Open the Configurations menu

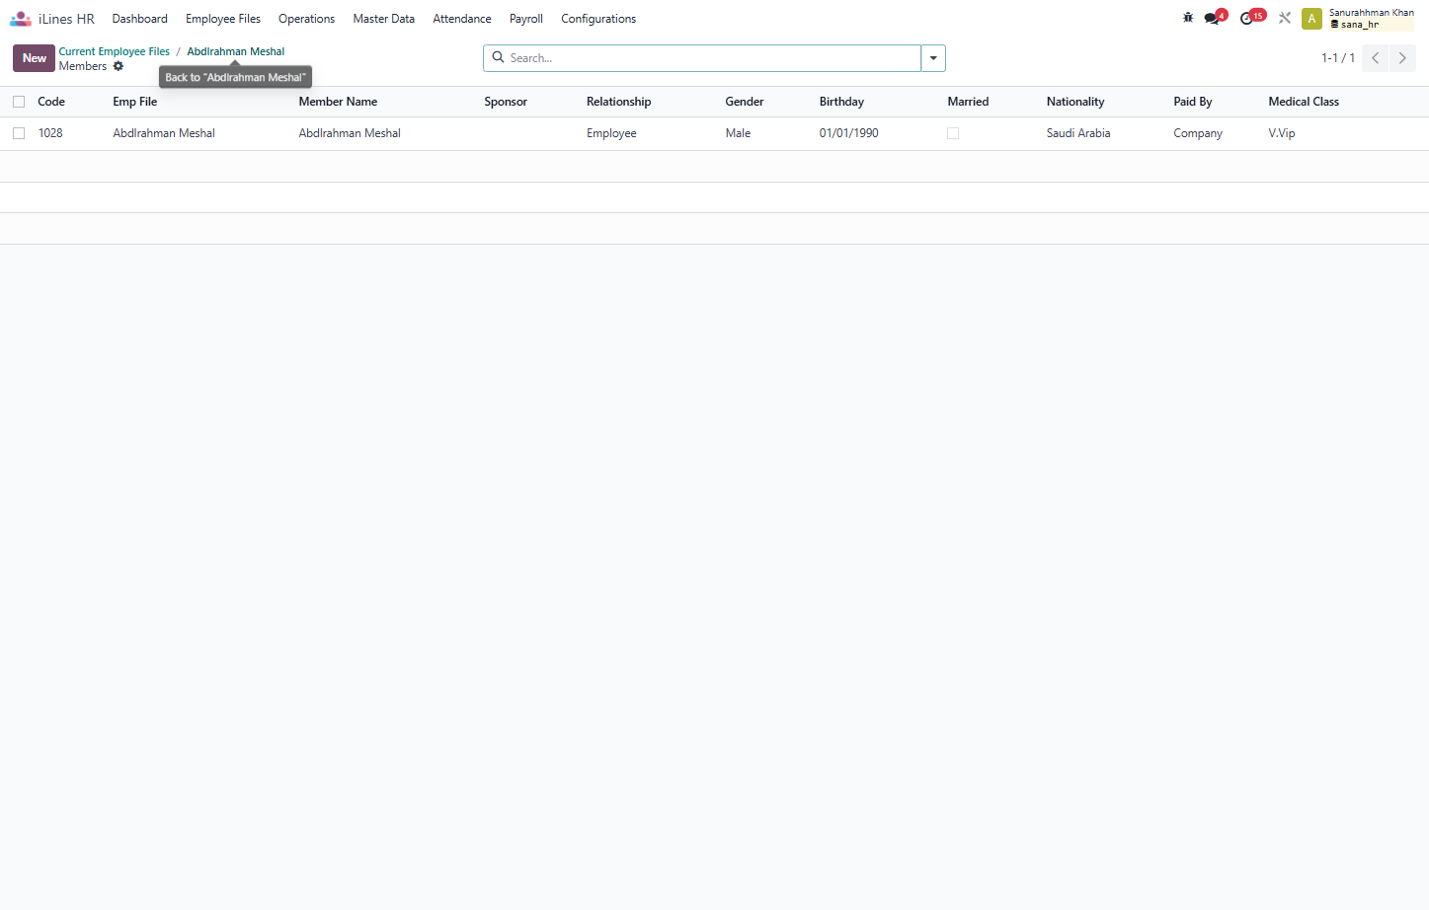click(x=598, y=19)
